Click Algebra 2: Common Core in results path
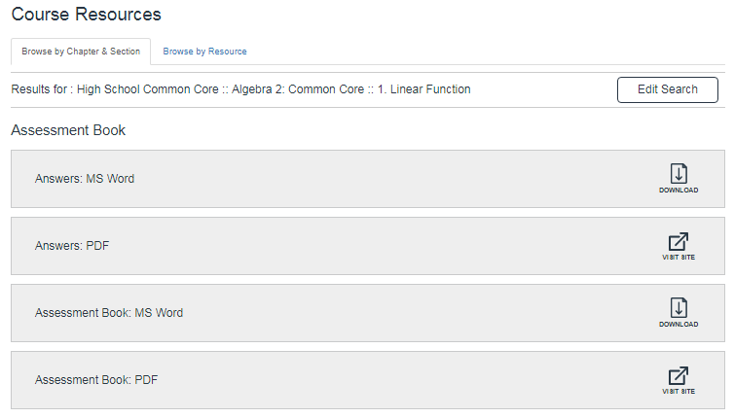The image size is (734, 418). pyautogui.click(x=295, y=89)
